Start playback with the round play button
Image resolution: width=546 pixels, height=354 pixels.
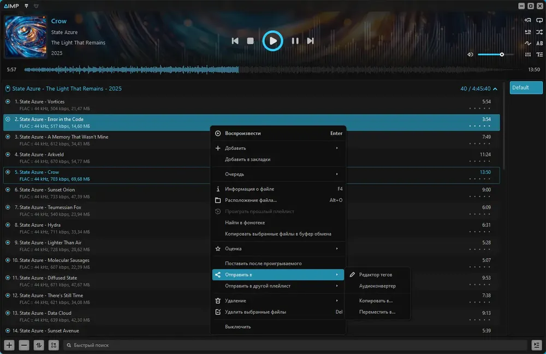click(272, 41)
